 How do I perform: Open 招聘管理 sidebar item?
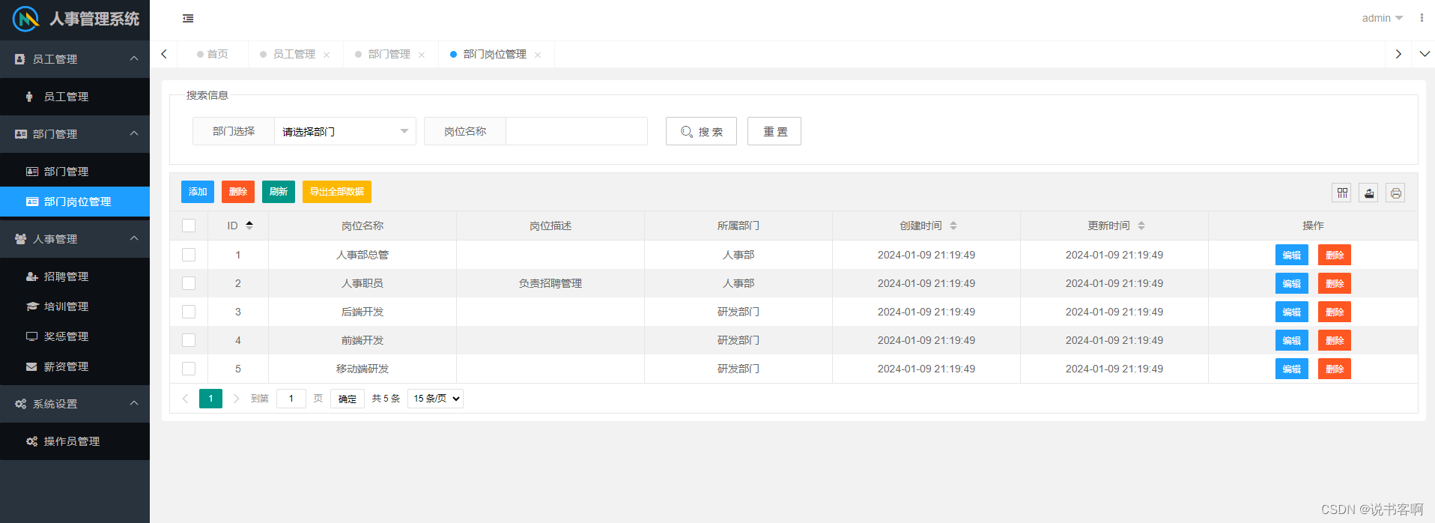coord(75,276)
